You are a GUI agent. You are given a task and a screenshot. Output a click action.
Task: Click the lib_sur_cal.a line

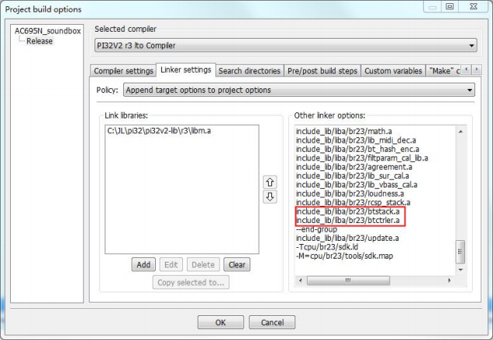(x=353, y=176)
